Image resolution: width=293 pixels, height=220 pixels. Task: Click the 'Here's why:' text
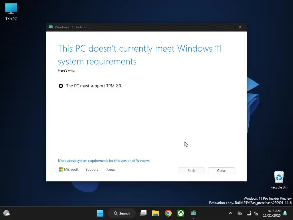[x=66, y=70]
